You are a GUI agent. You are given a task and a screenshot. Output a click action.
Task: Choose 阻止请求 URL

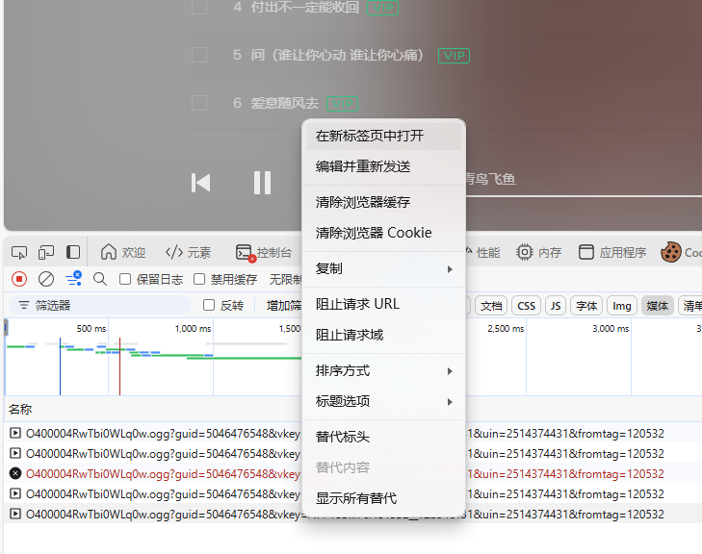tap(383, 304)
